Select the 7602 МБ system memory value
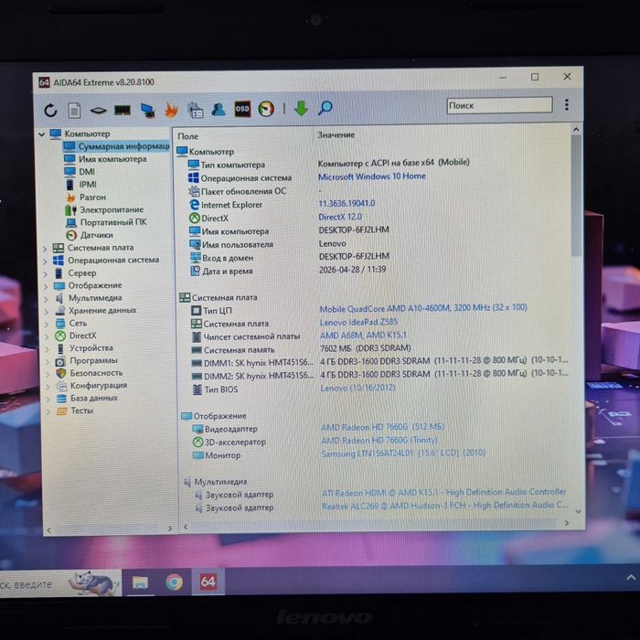Image resolution: width=640 pixels, height=640 pixels. pos(365,348)
